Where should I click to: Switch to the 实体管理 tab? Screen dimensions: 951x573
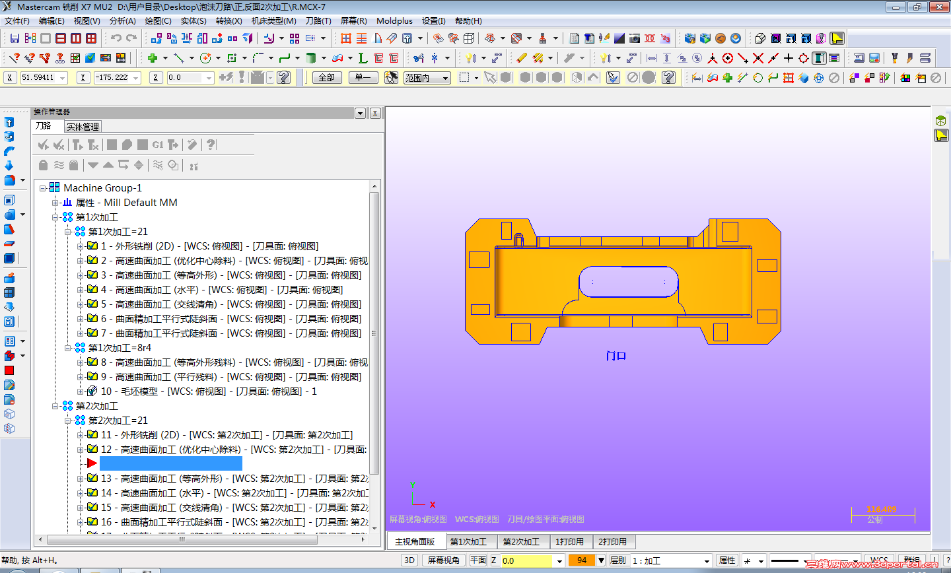pyautogui.click(x=83, y=127)
